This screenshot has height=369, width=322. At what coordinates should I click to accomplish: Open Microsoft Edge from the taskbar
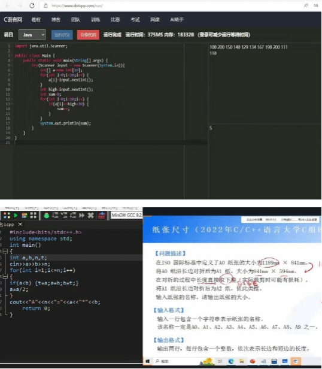231,361
